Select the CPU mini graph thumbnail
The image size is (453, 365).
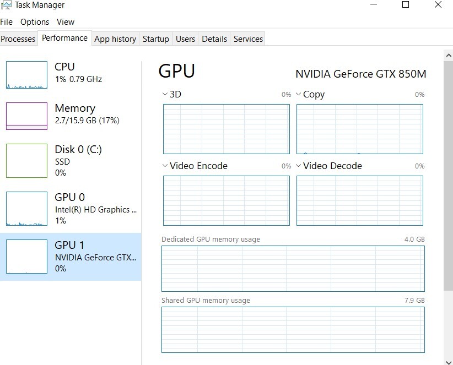pos(26,75)
